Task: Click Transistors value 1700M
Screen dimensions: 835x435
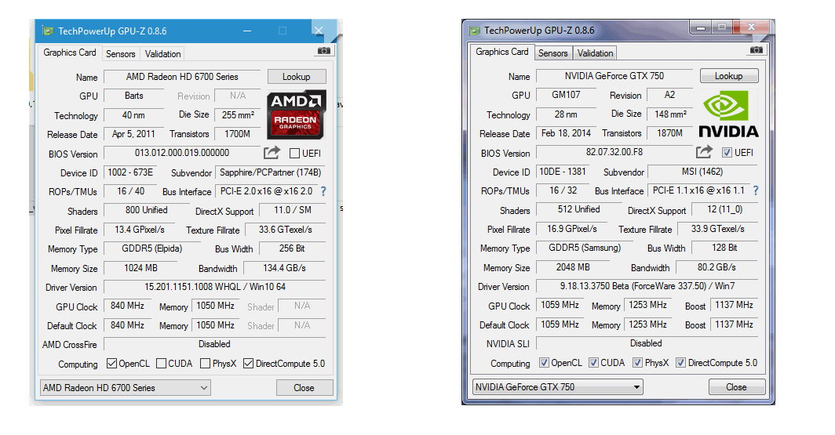Action: [238, 134]
